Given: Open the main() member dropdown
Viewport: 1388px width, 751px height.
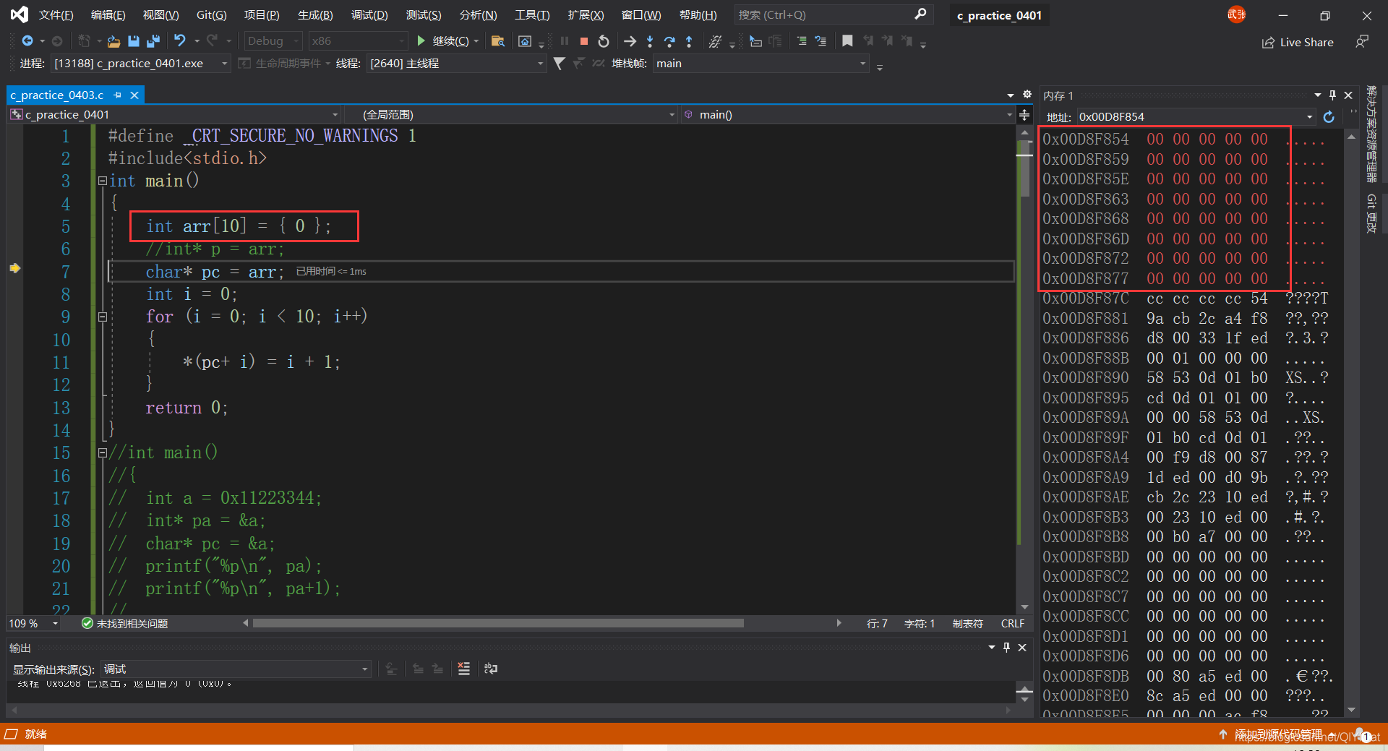Looking at the screenshot, I should click(847, 115).
